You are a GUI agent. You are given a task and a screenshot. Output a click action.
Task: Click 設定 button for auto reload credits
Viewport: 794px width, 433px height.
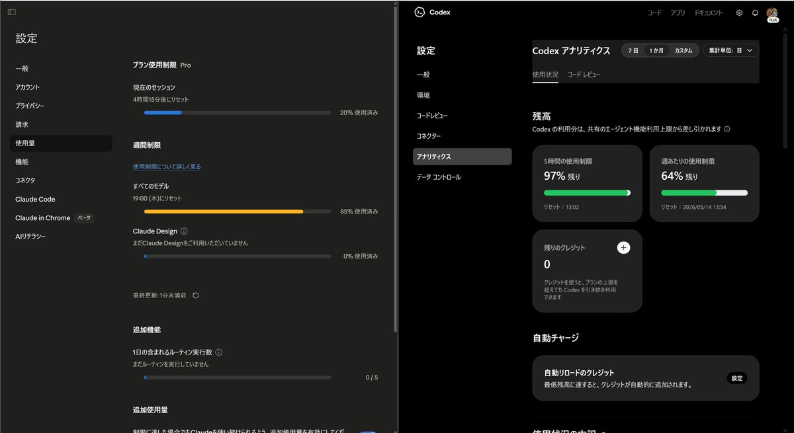(736, 378)
